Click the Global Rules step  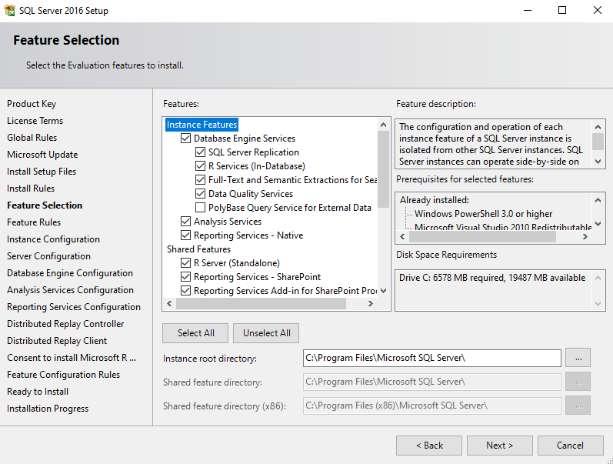click(32, 138)
